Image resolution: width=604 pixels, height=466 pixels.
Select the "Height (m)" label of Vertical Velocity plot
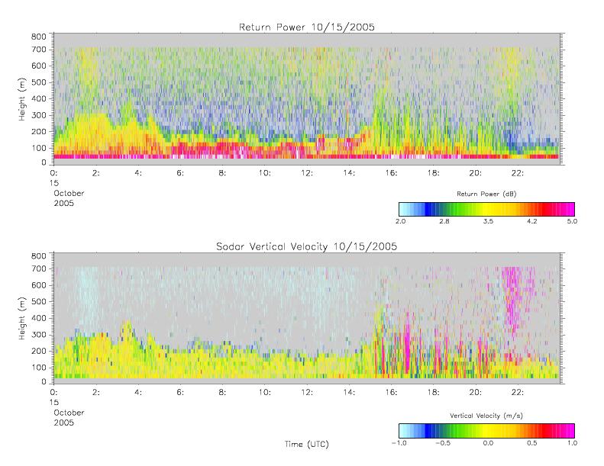click(22, 318)
